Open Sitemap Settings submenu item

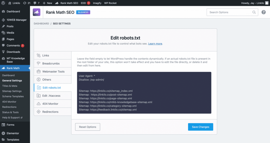point(12,91)
